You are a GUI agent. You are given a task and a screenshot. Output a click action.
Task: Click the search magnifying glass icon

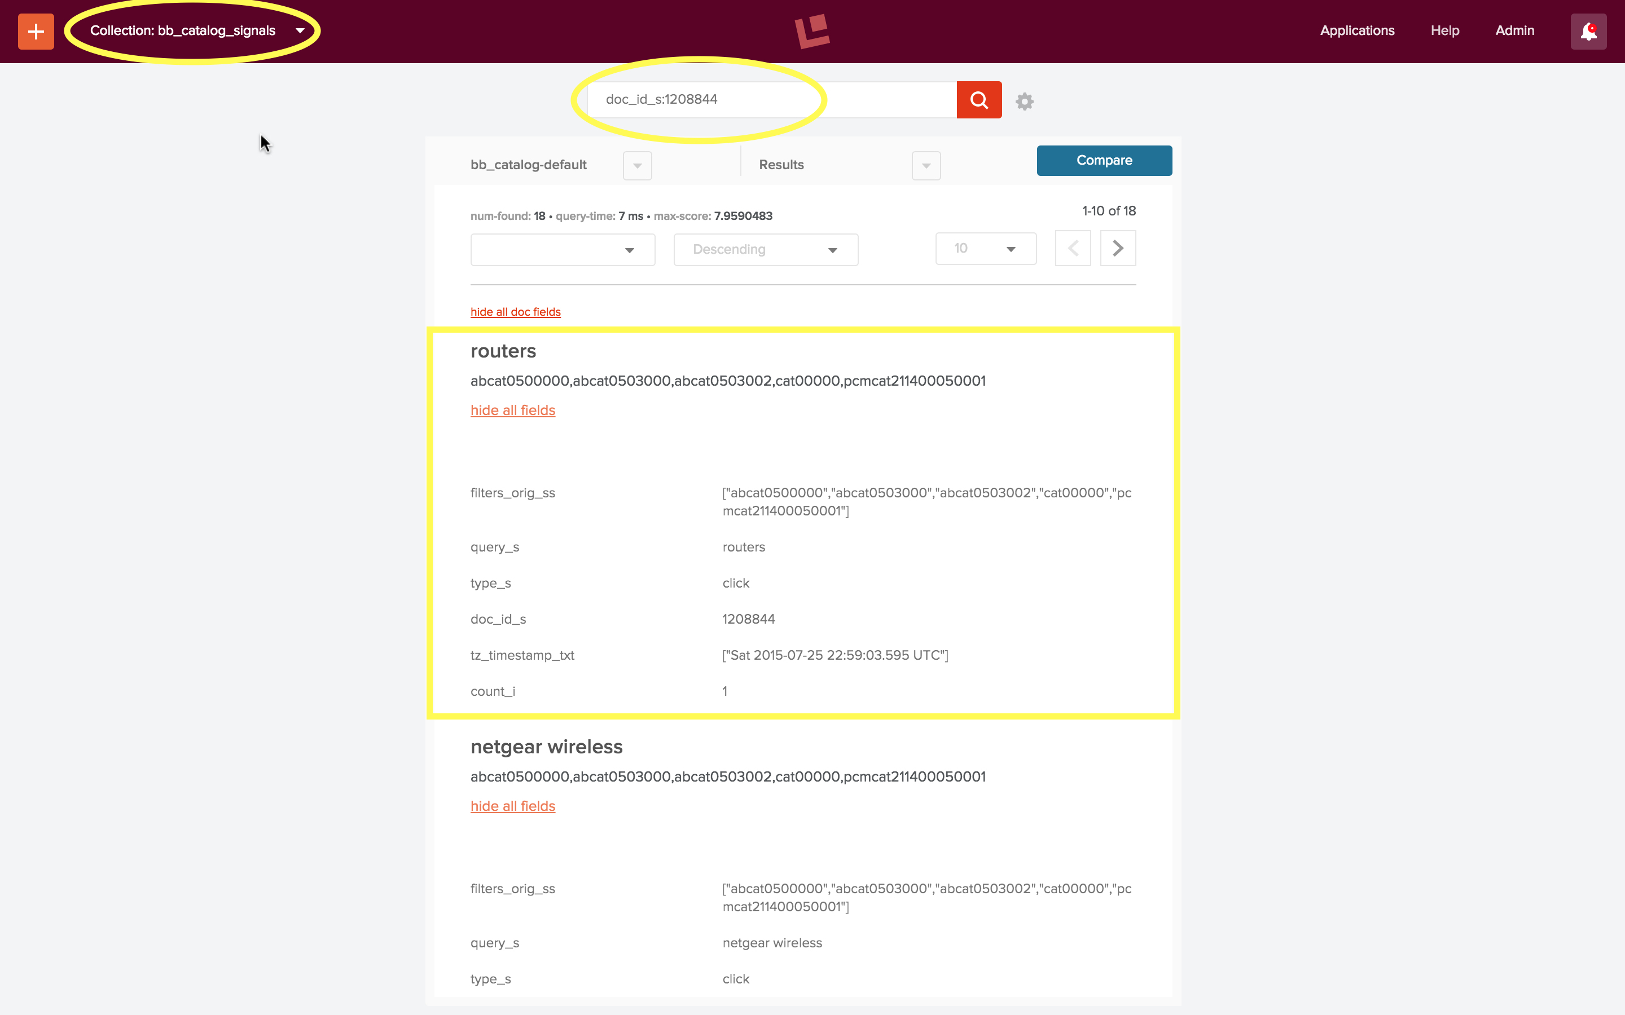pyautogui.click(x=978, y=99)
